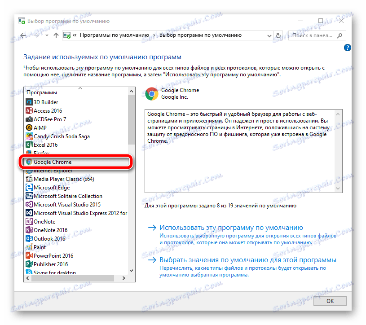Image resolution: width=366 pixels, height=325 pixels.
Task: Expand the address bar history dropdown
Action: pyautogui.click(x=269, y=36)
